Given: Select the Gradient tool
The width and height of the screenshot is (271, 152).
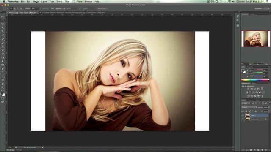Looking at the screenshot, I should point(3,57).
